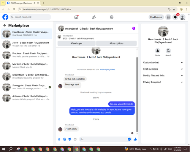
Task: Choose a sticker from the composer
Action: coord(70,139)
